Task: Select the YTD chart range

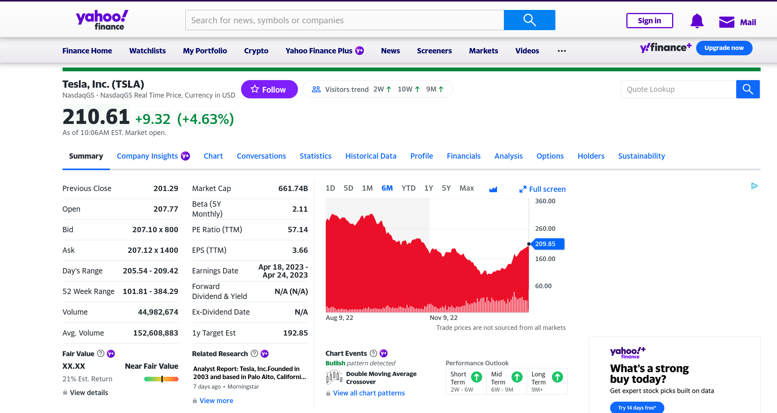Action: (409, 188)
